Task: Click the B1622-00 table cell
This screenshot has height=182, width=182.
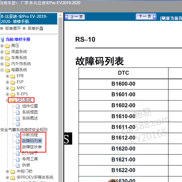Action: (123, 170)
